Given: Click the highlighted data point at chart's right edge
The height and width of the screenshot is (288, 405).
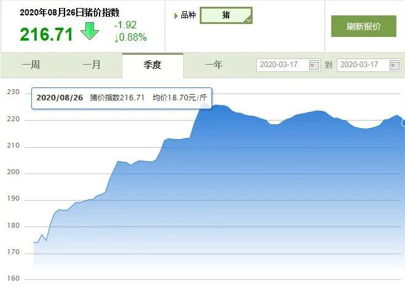Looking at the screenshot, I should [x=403, y=122].
